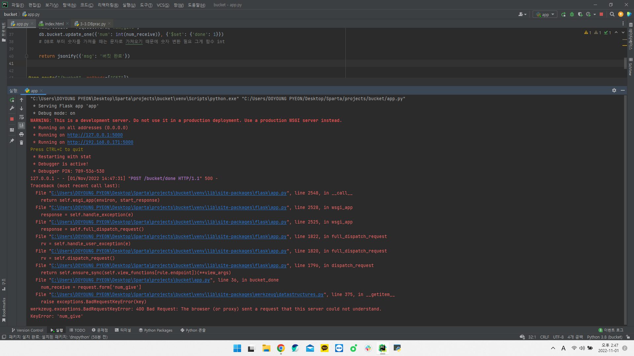Screen dimensions: 634x356
Task: Click the bucket breadcrumb
Action: (11, 15)
